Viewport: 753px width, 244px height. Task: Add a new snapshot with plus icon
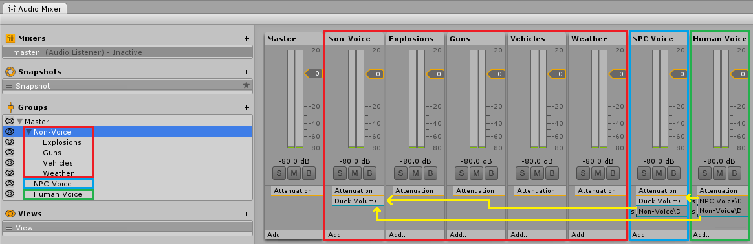click(246, 72)
